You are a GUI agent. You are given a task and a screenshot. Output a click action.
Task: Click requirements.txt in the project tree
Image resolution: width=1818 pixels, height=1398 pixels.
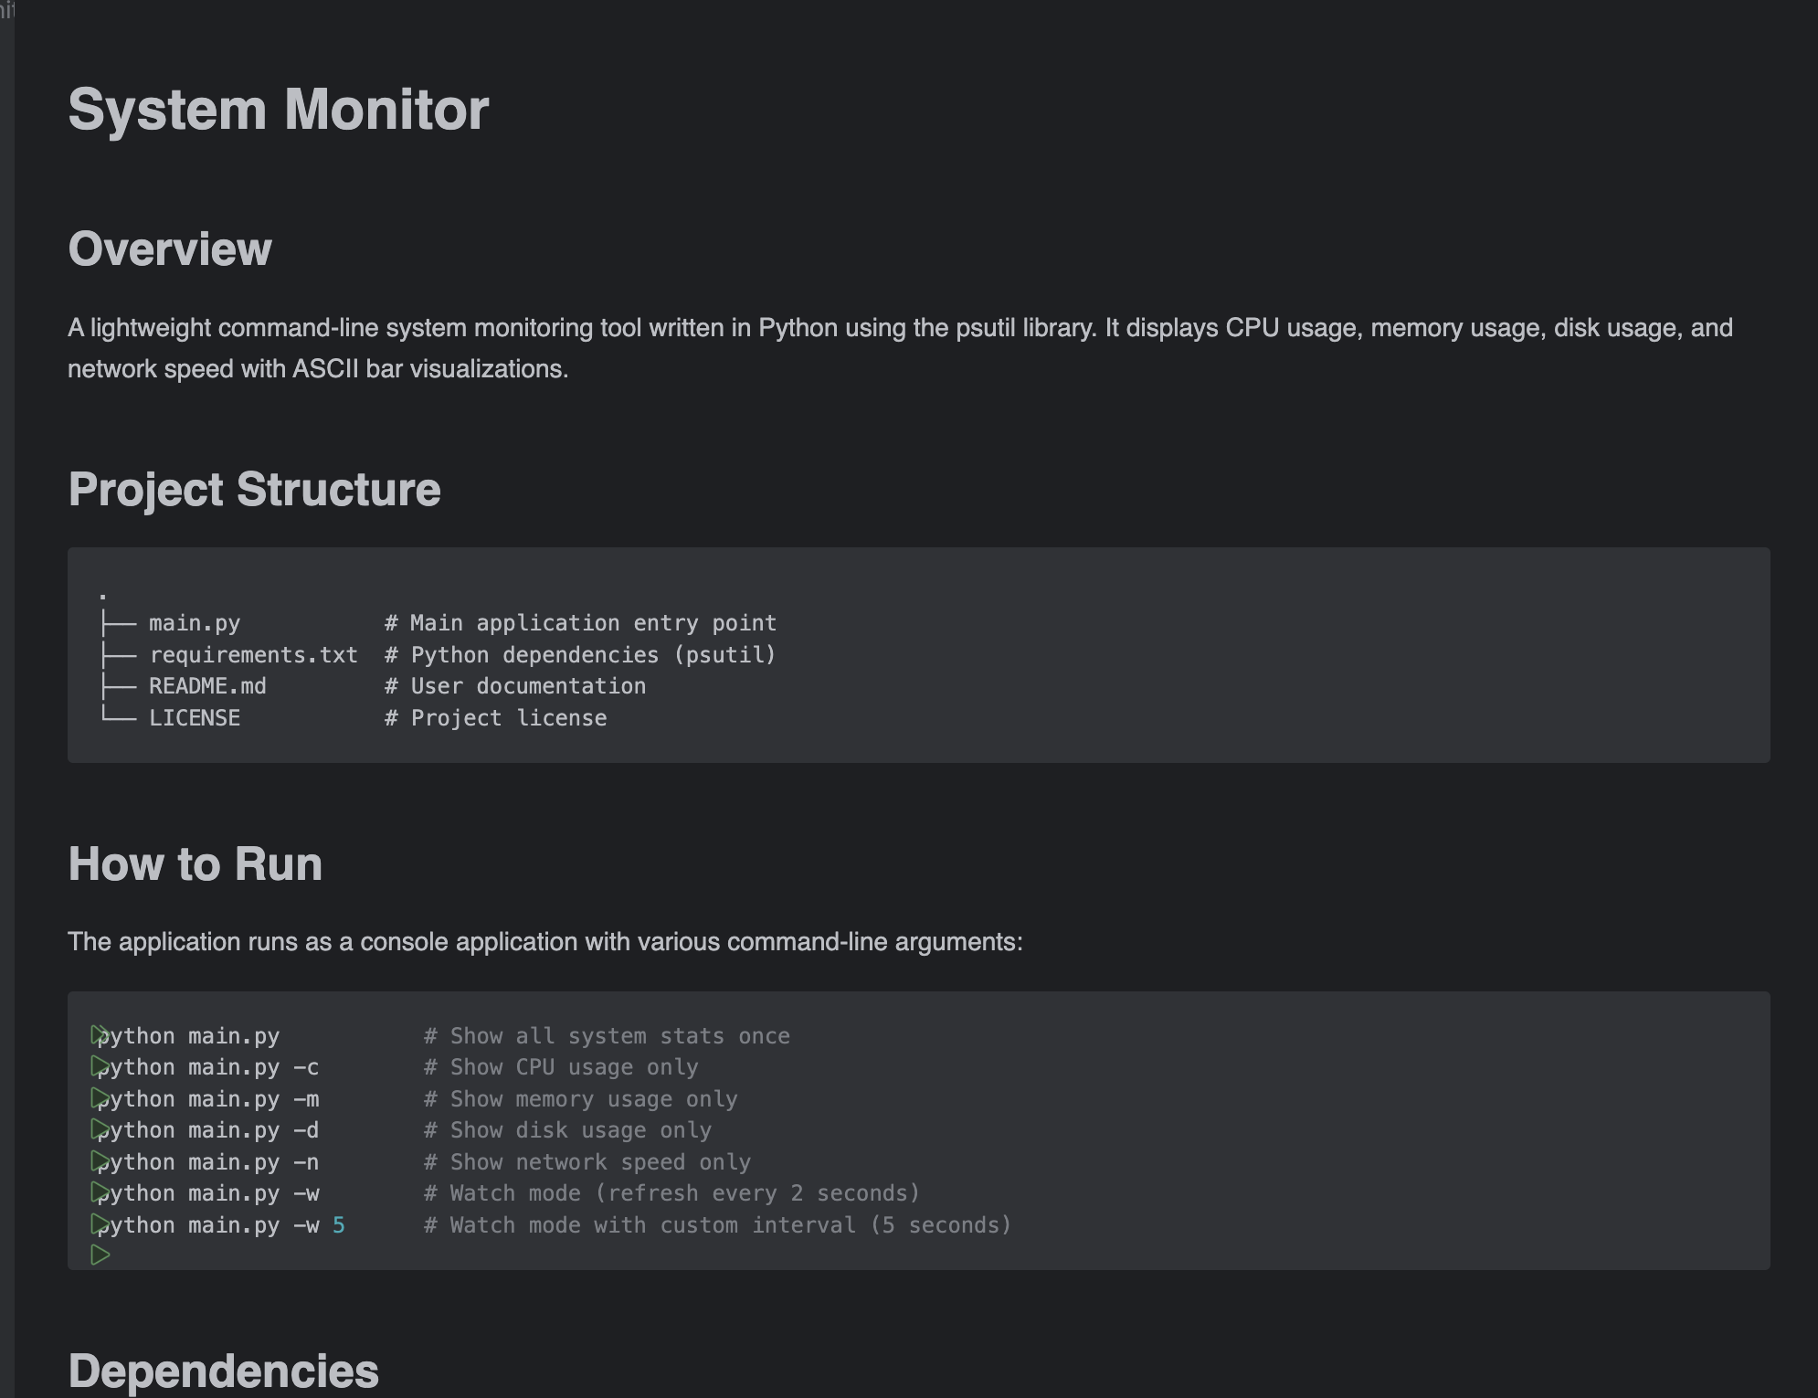[x=253, y=655]
